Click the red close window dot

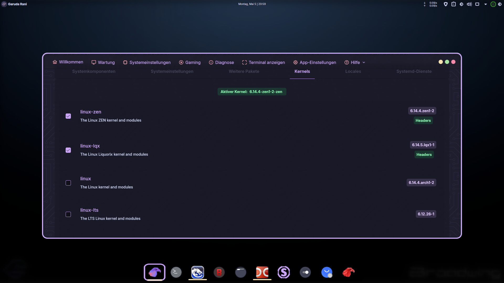click(x=453, y=62)
